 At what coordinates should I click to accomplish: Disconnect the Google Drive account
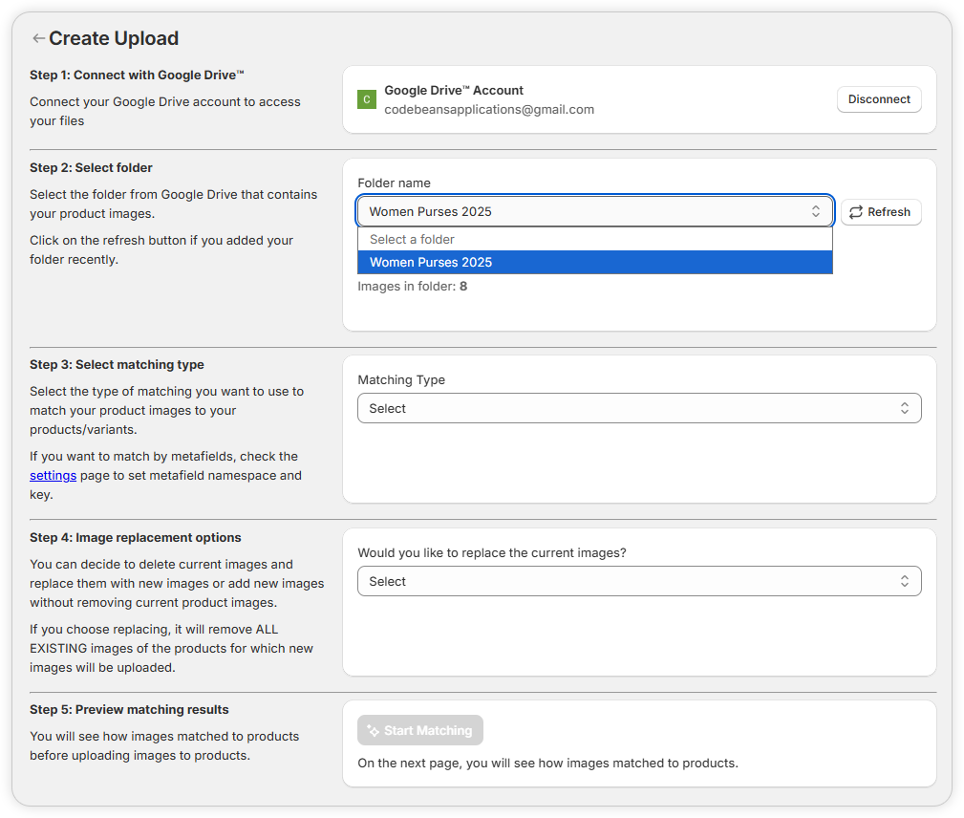[x=879, y=99]
